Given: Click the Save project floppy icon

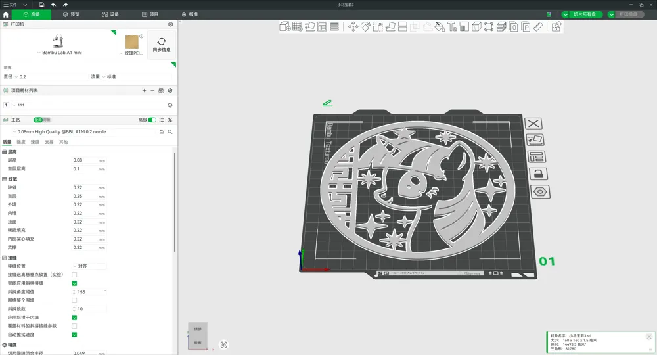Looking at the screenshot, I should 41,5.
